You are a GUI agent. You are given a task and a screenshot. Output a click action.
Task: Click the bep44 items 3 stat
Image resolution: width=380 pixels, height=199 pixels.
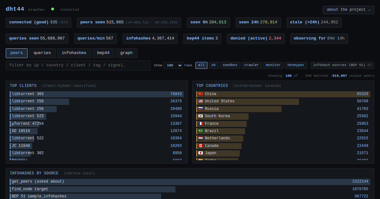pyautogui.click(x=202, y=39)
